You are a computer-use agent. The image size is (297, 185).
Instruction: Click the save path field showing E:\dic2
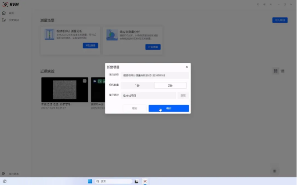(x=148, y=95)
